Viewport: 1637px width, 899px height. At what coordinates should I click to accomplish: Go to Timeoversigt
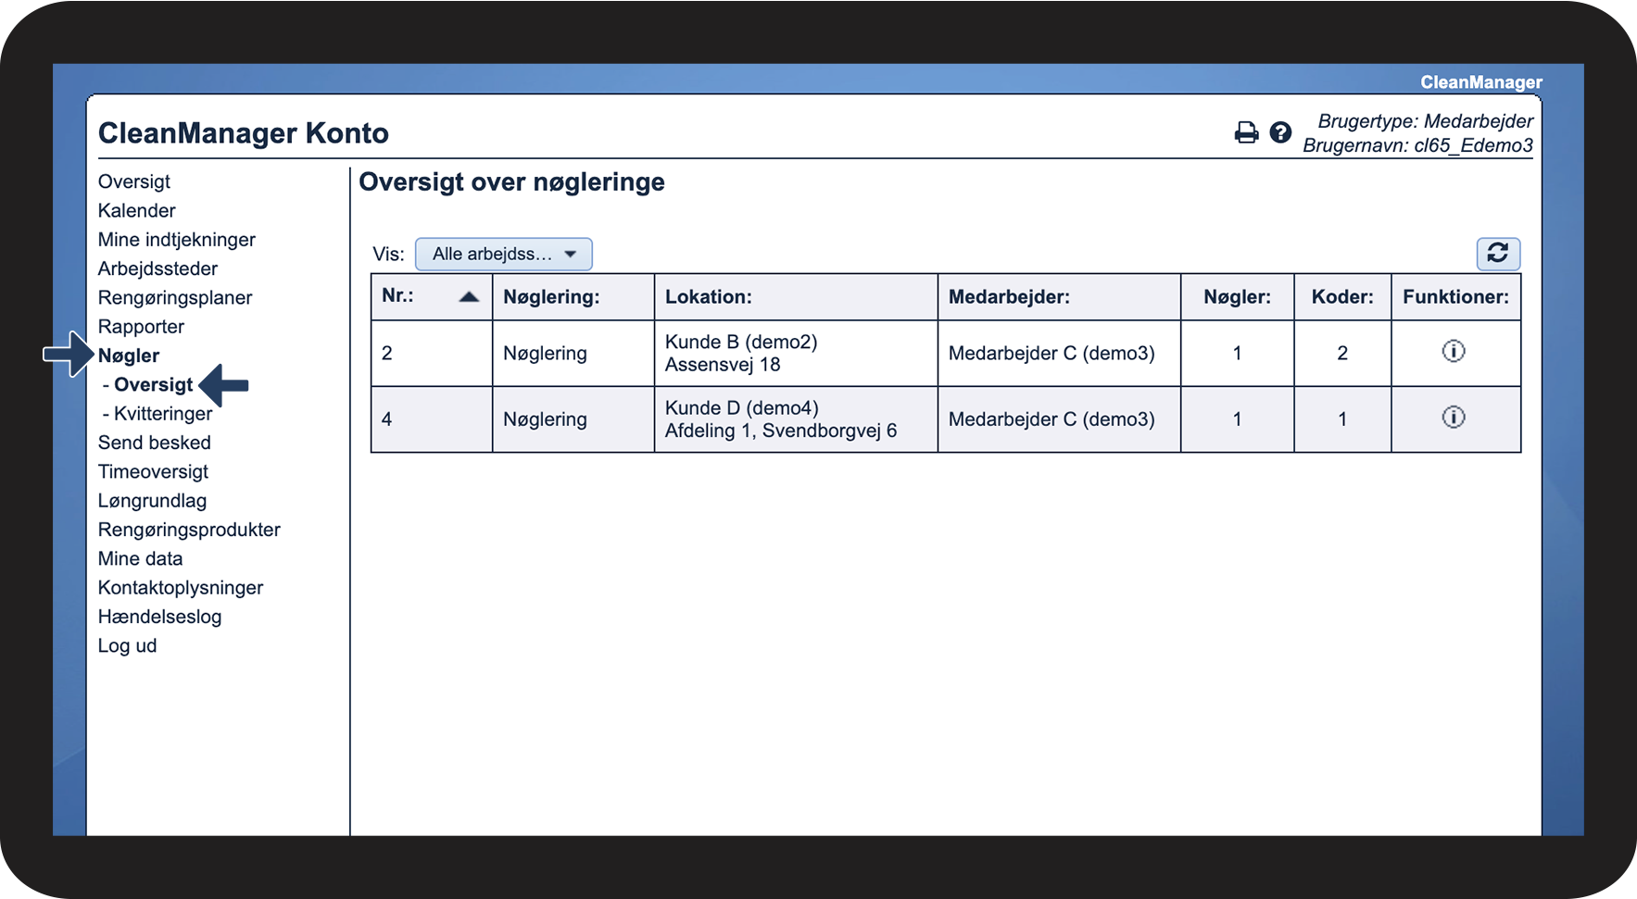click(x=153, y=472)
